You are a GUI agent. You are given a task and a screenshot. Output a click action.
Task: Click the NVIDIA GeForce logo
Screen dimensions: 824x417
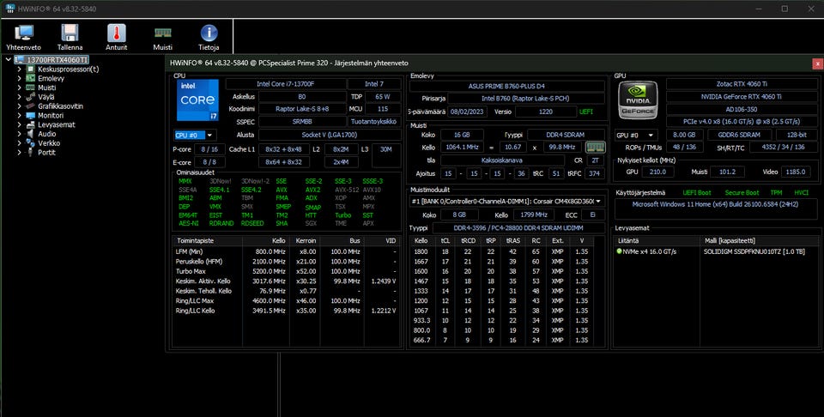(x=638, y=99)
